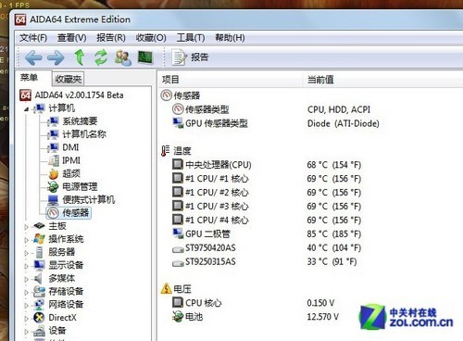This screenshot has width=463, height=341.
Task: Click the 报告 report page icon
Action: pos(179,57)
